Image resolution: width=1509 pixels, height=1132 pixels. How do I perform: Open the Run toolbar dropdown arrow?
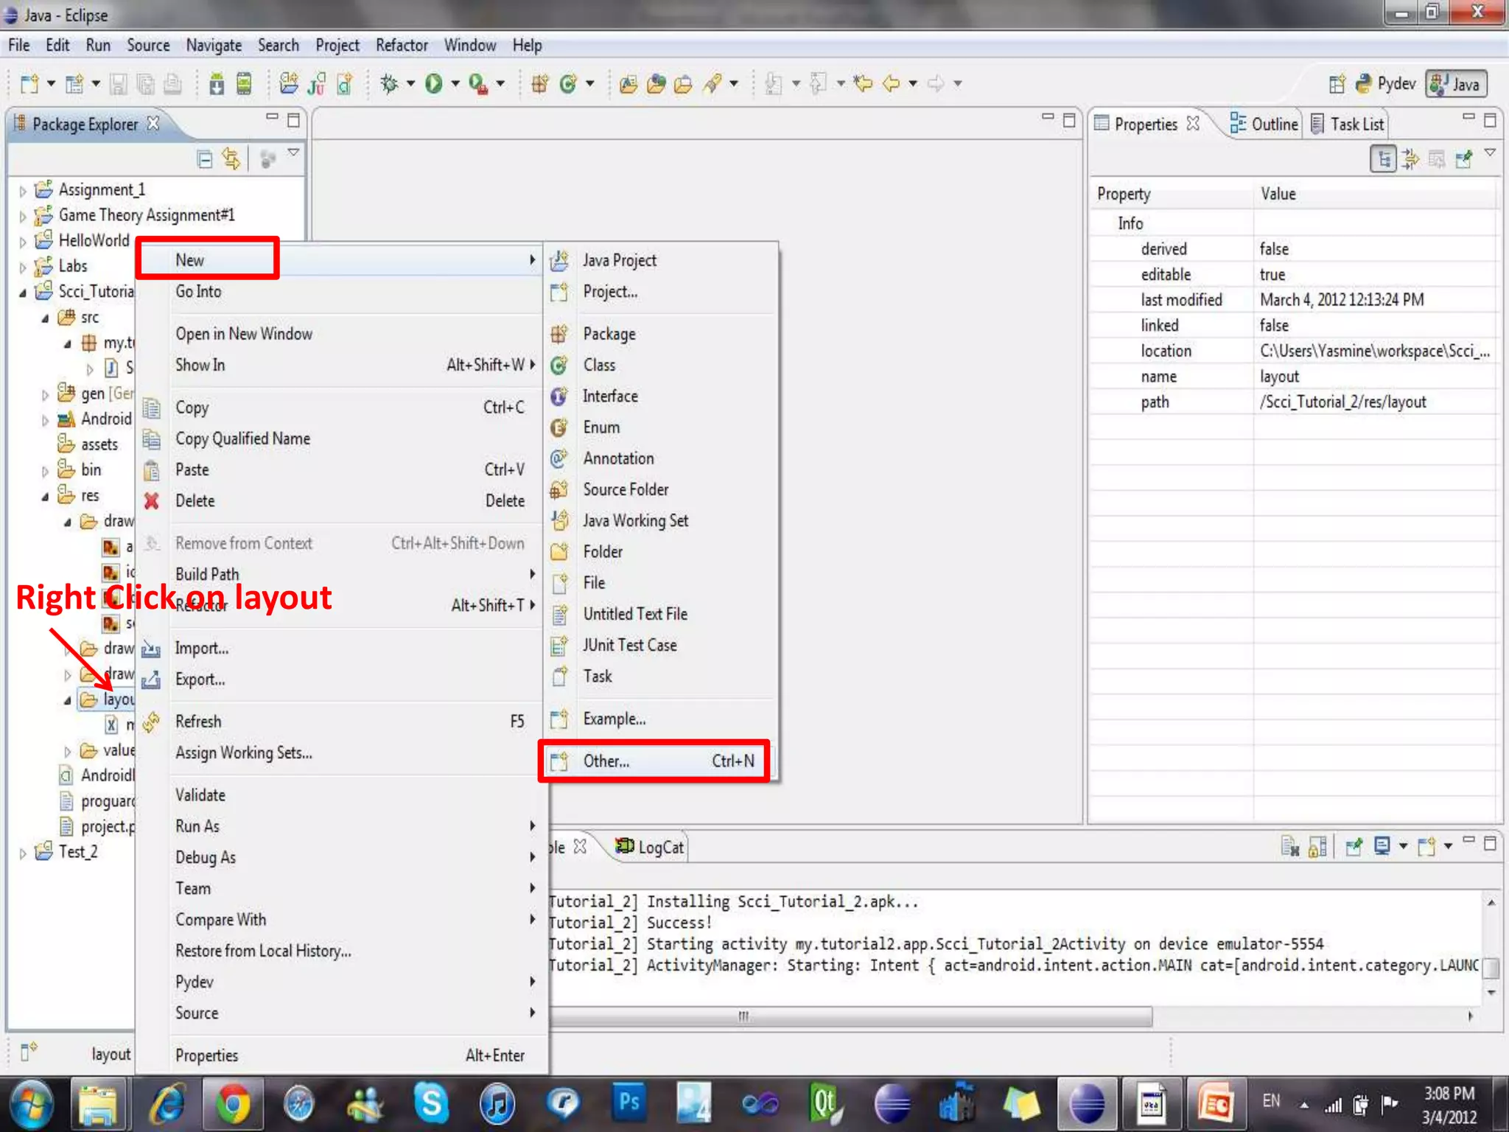[455, 83]
